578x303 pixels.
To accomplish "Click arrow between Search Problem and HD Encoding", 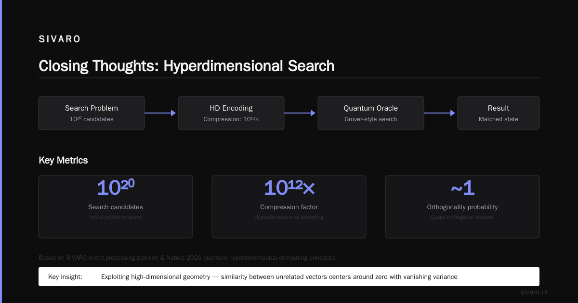I will point(160,113).
